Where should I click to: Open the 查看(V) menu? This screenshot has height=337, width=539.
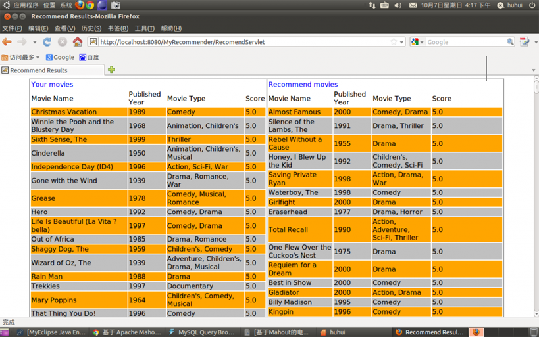[x=65, y=28]
